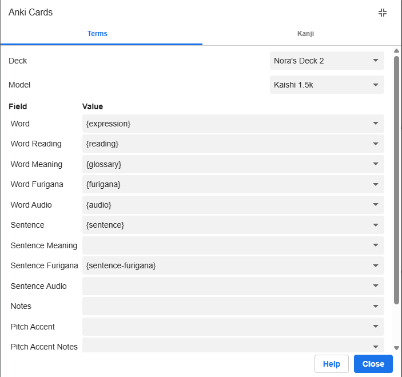402x377 pixels.
Task: Open the marker dropdown arrow for Sentence Meaning
Action: [x=376, y=245]
